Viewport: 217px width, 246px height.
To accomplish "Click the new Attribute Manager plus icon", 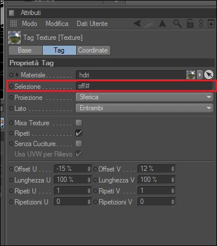I will (x=211, y=24).
